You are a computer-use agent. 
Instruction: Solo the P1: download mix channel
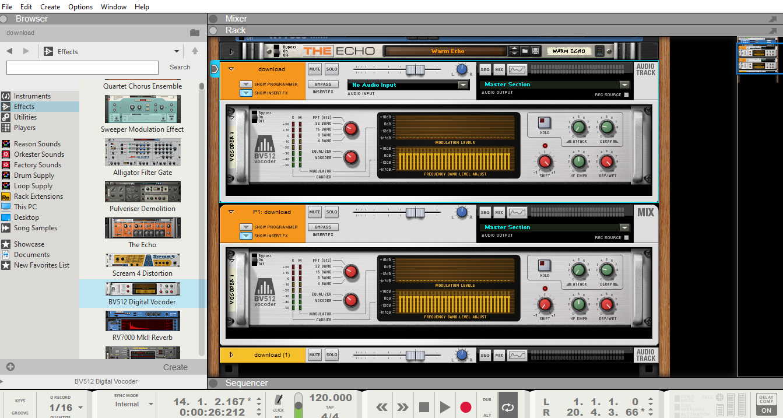click(x=332, y=212)
